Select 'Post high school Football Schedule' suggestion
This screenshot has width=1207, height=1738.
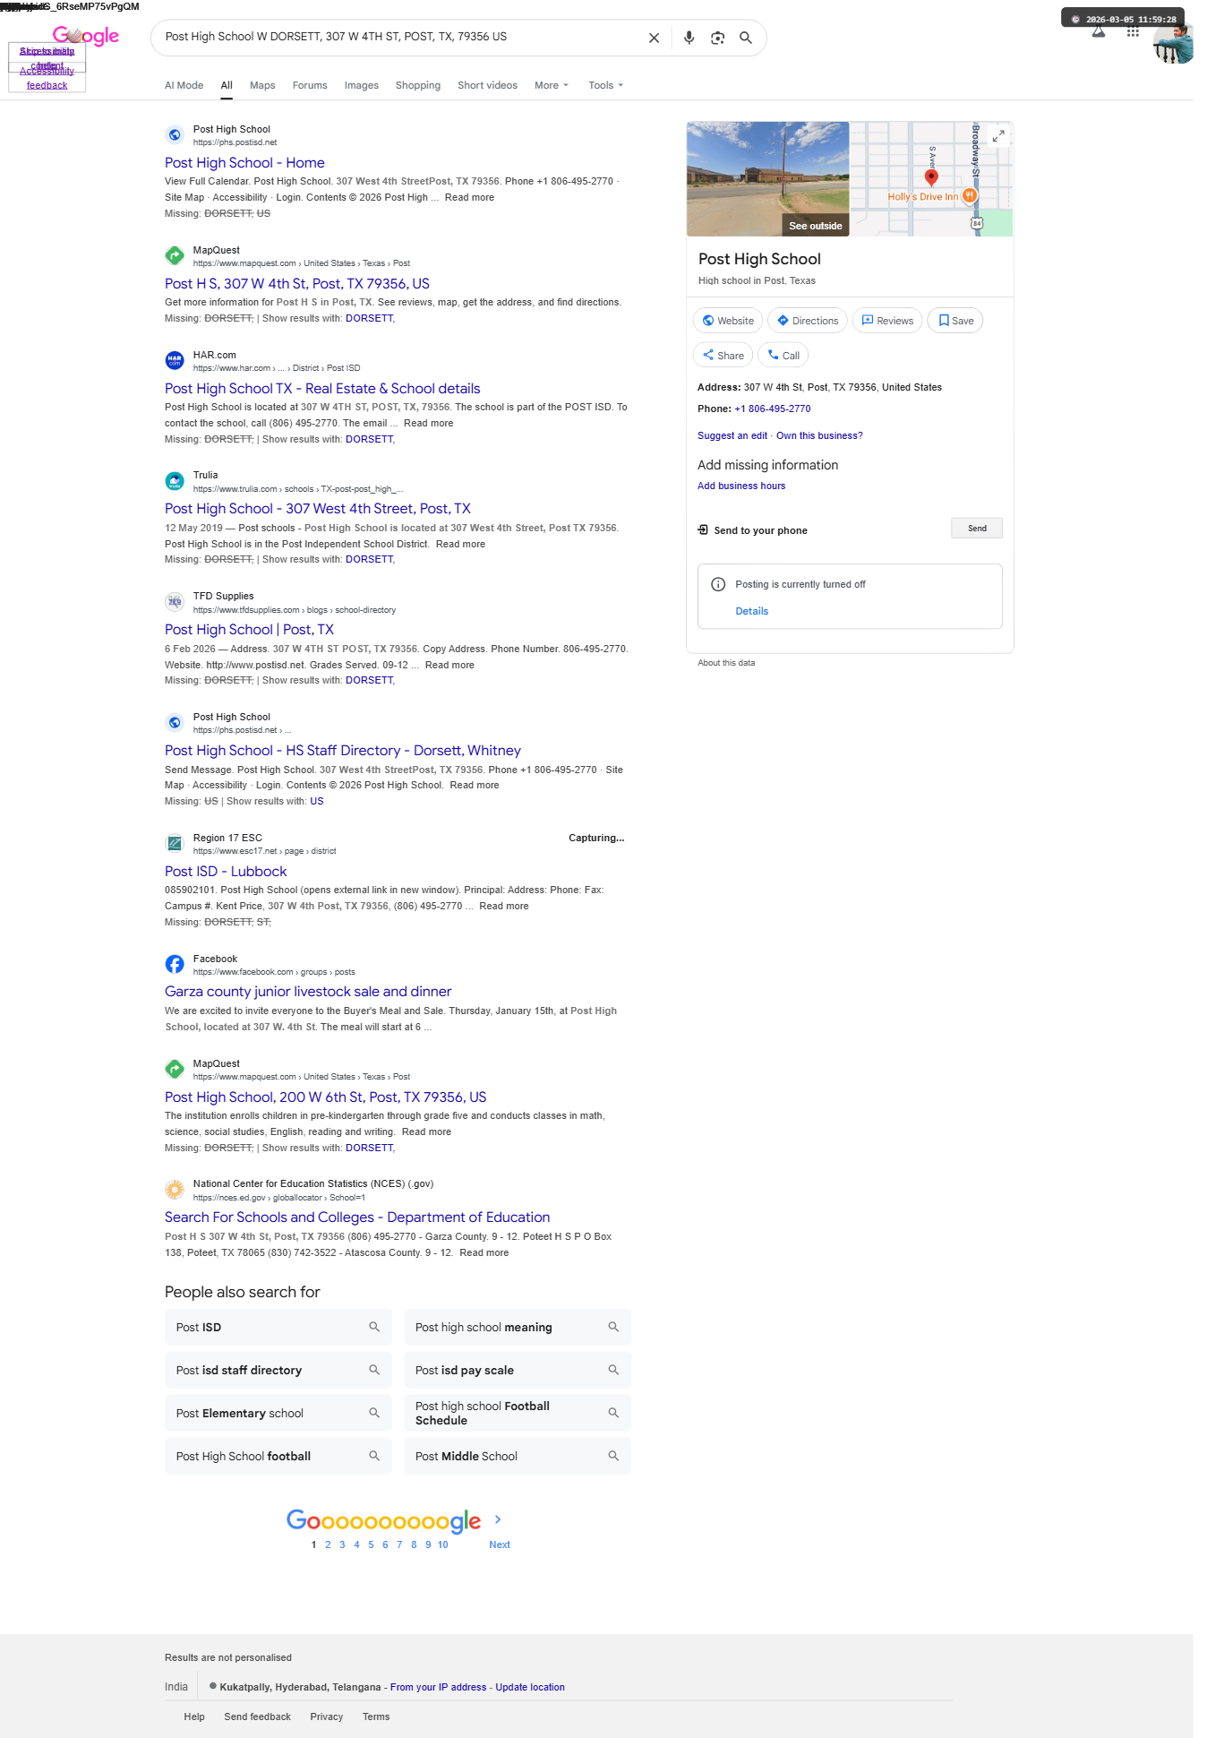[518, 1413]
